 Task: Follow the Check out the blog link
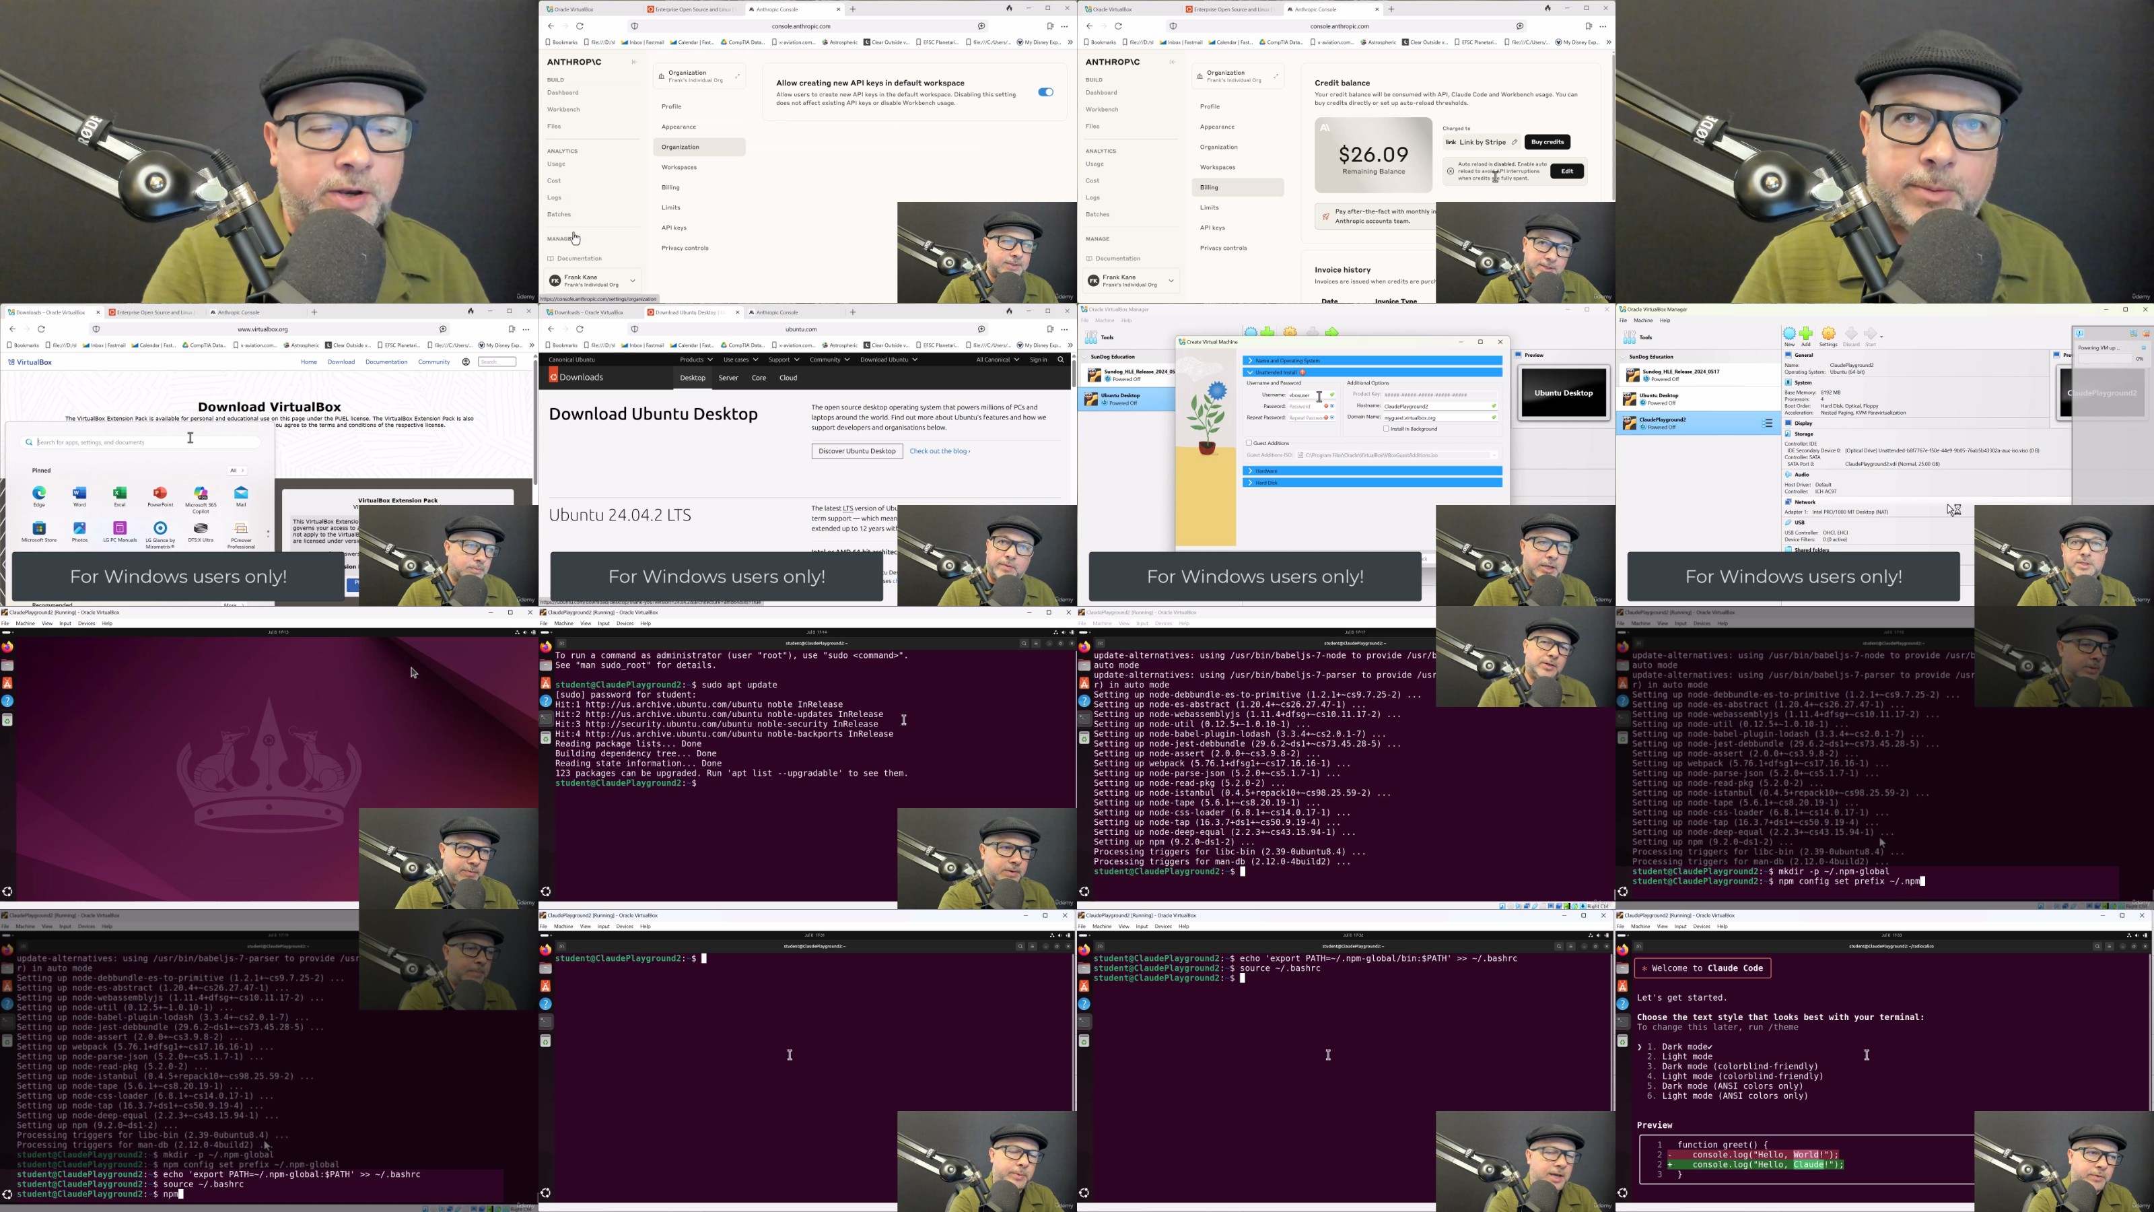coord(939,452)
